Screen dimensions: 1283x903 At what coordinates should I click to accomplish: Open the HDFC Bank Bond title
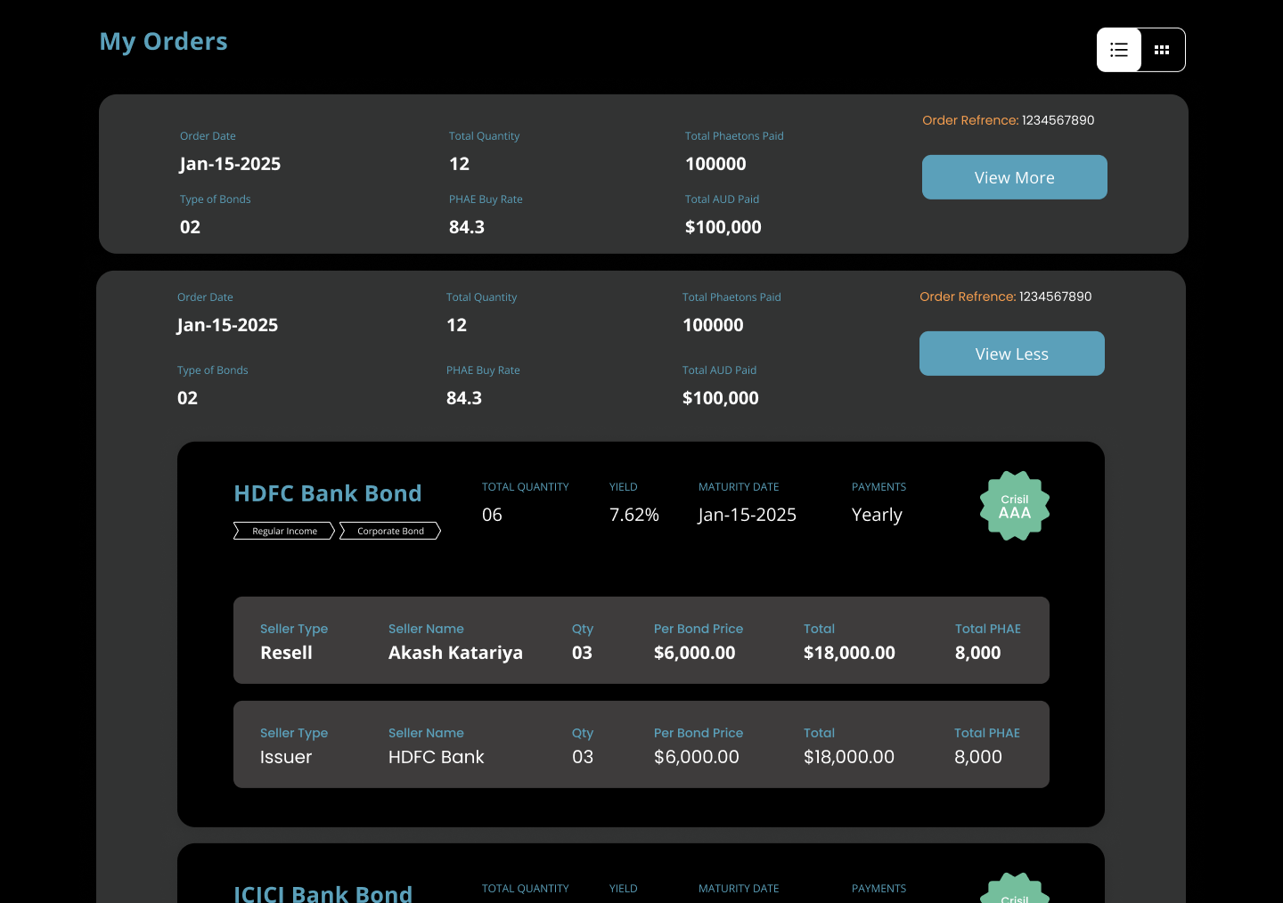(x=327, y=493)
